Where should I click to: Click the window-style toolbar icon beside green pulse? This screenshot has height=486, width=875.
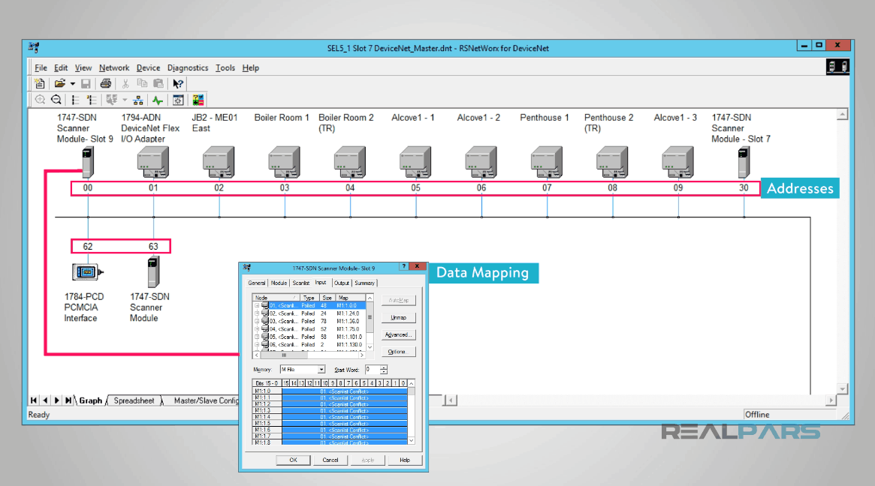178,100
